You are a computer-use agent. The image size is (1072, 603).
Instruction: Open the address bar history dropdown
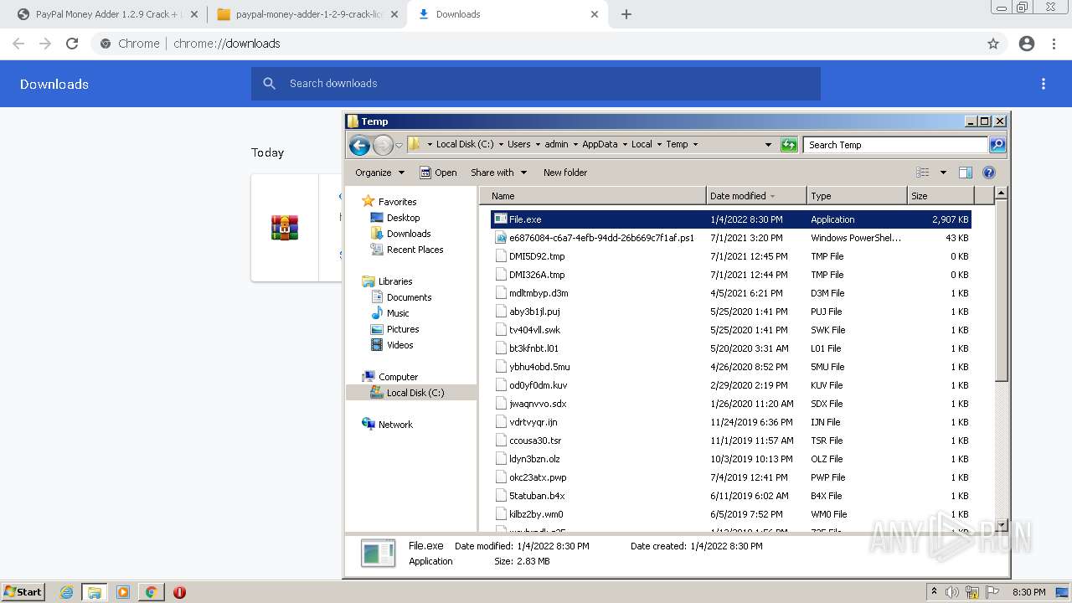click(x=768, y=145)
